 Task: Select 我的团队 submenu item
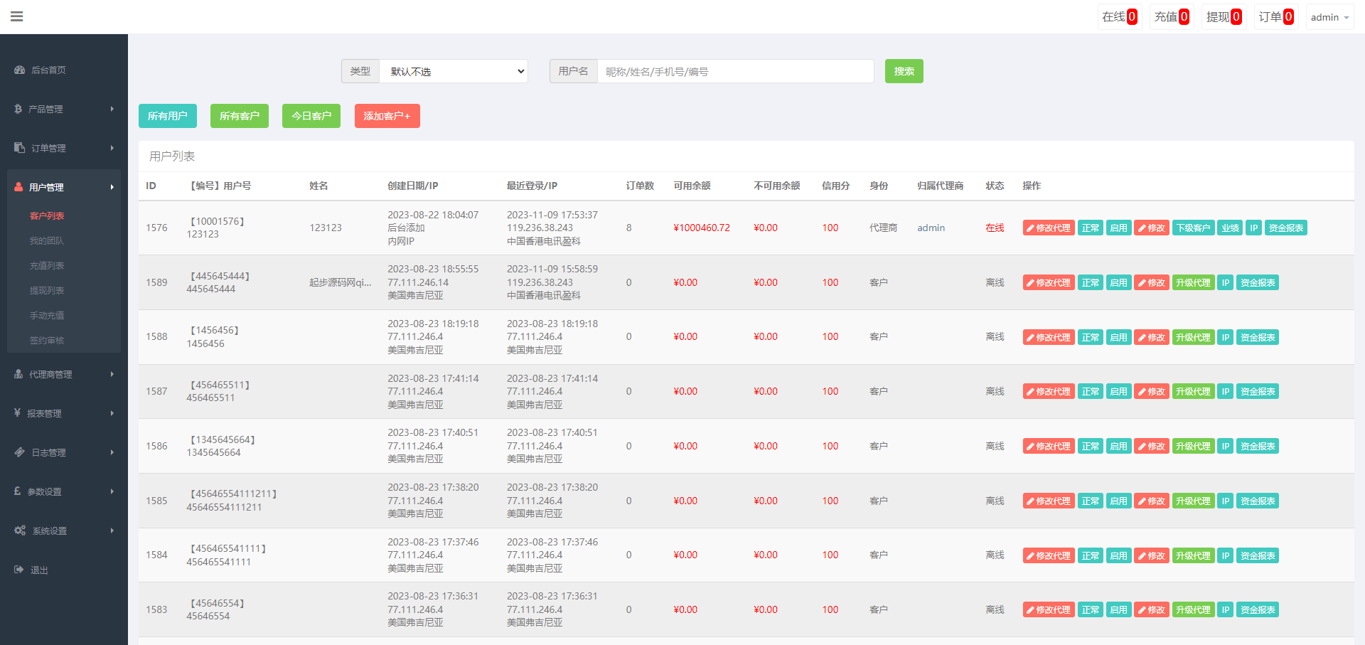pos(47,240)
